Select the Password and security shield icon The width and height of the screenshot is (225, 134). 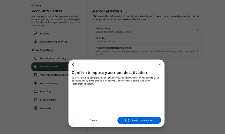pos(36,58)
